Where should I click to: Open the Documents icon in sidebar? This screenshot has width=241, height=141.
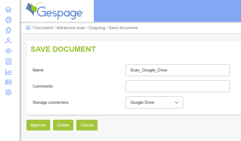click(8, 30)
